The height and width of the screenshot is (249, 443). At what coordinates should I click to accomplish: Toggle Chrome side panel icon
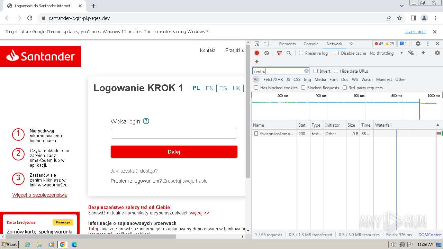[x=413, y=18]
